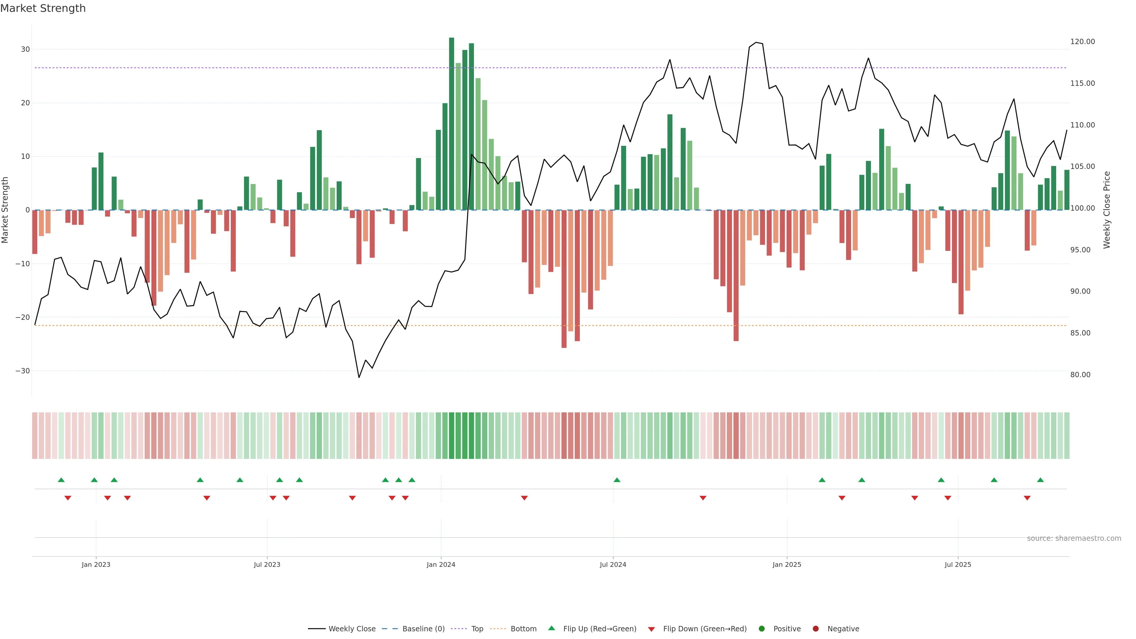Click the flip-up triangle just after Jul 2024
The image size is (1136, 639).
617,480
